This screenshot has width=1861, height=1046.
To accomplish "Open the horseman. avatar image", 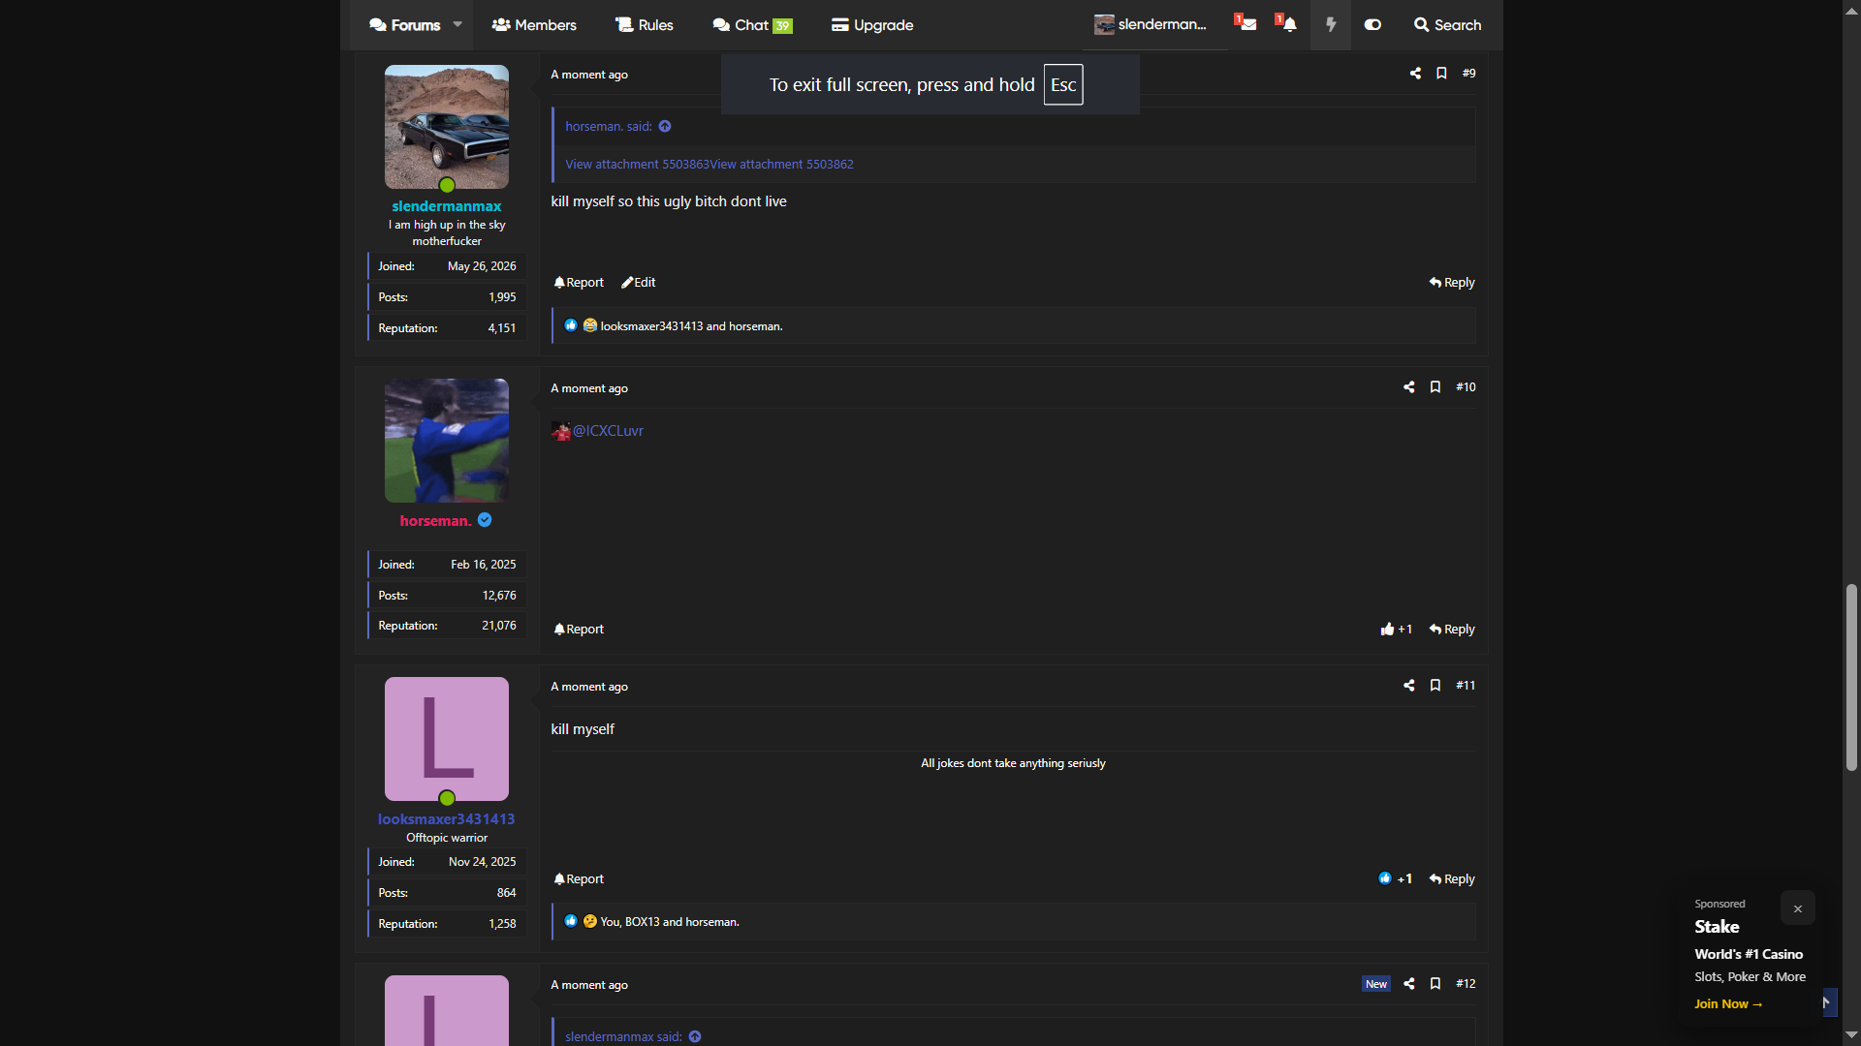I will click(x=447, y=441).
